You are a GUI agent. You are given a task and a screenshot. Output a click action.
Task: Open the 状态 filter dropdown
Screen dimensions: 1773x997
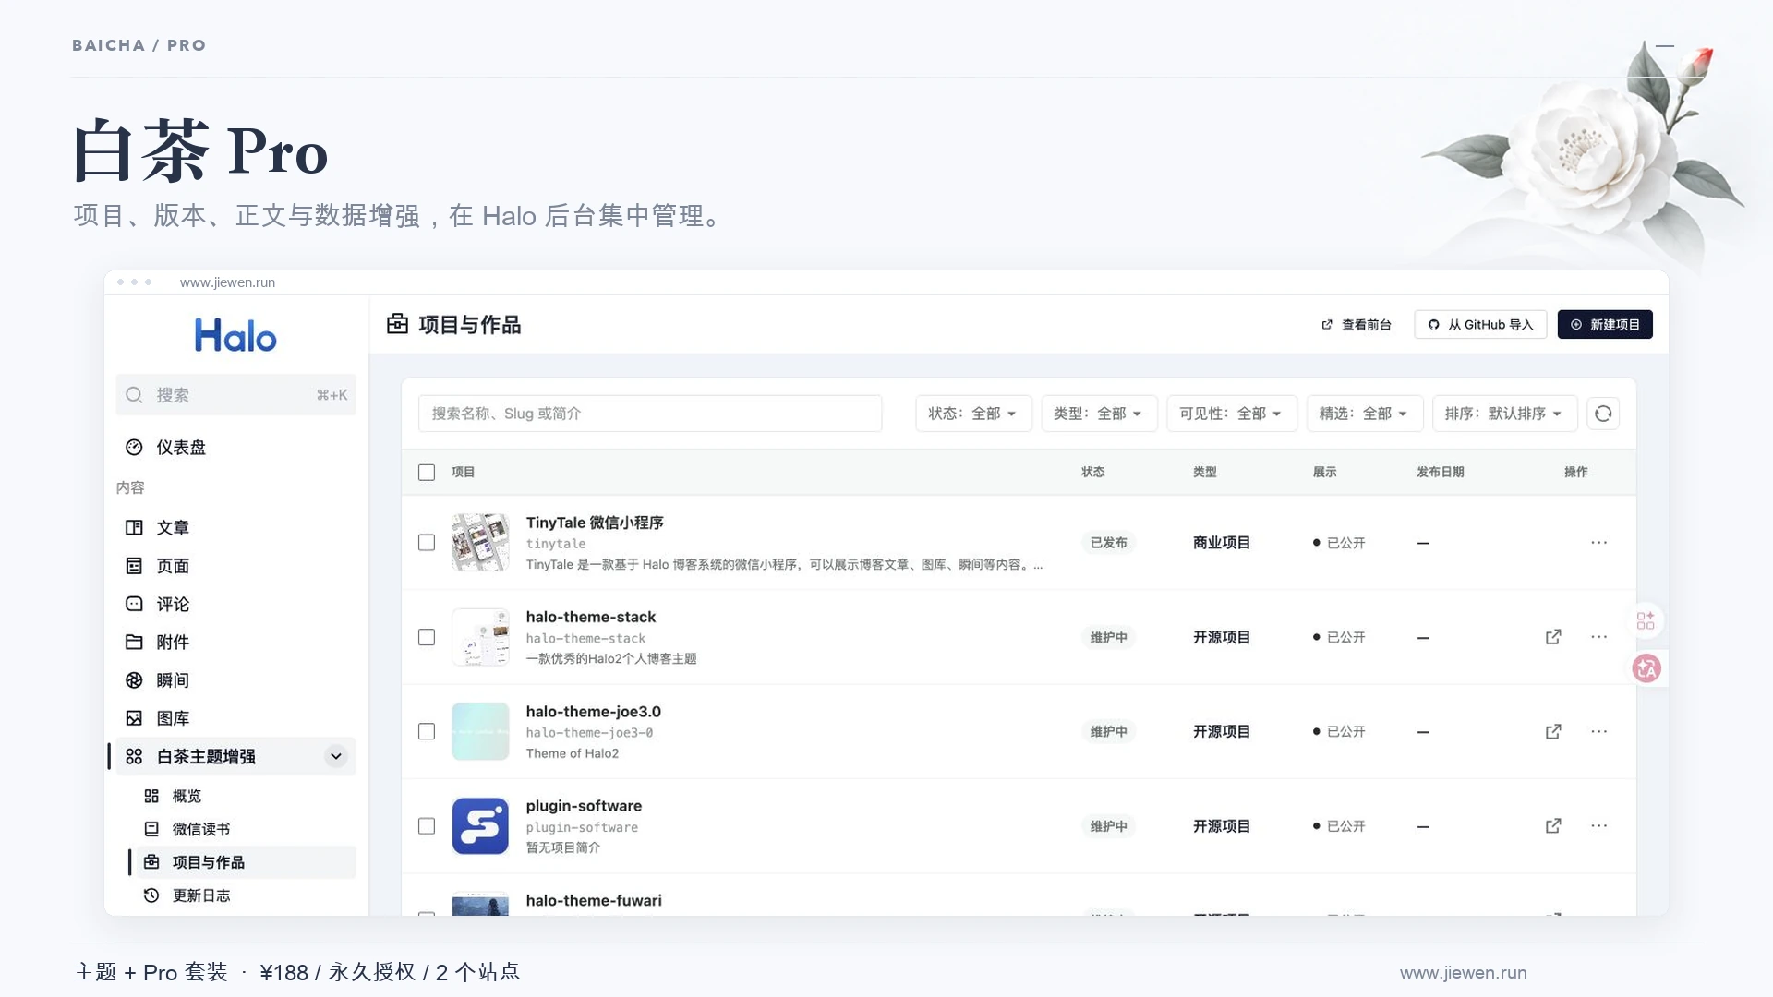(x=973, y=414)
